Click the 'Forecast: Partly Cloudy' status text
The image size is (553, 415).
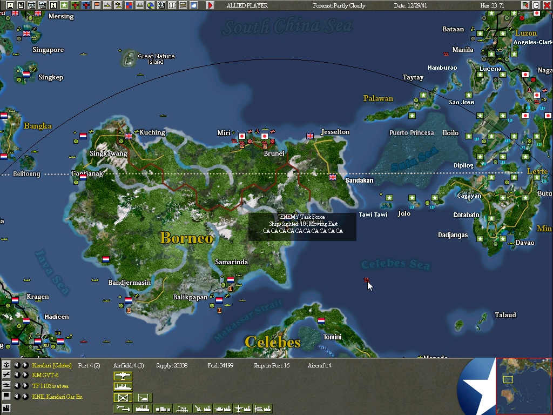click(x=339, y=5)
